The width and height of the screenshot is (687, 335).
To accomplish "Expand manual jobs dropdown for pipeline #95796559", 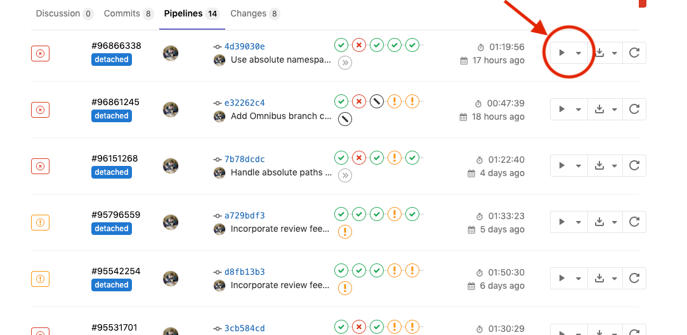I will (569, 222).
